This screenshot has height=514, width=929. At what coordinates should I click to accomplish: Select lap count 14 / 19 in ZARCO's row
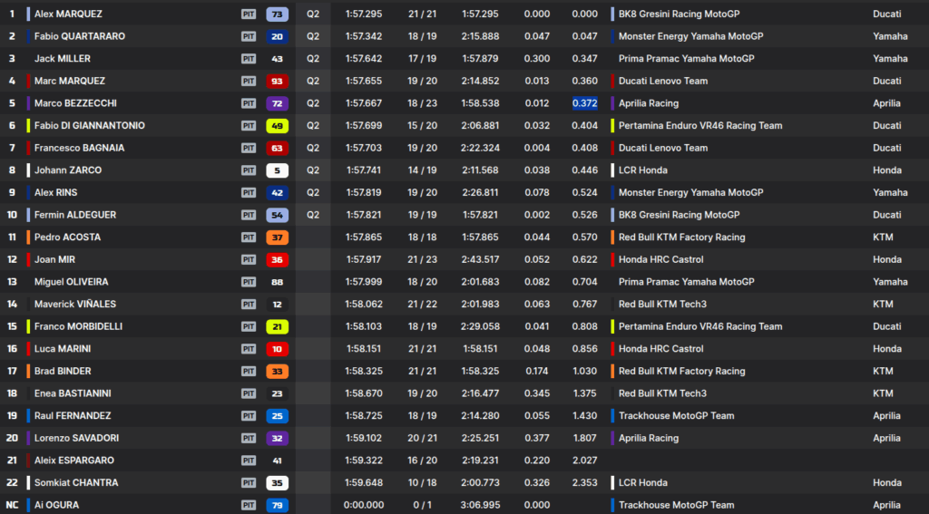point(423,170)
